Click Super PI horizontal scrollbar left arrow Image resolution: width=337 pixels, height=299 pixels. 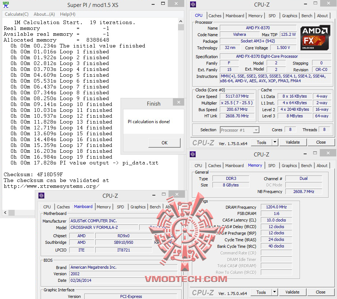5,213
